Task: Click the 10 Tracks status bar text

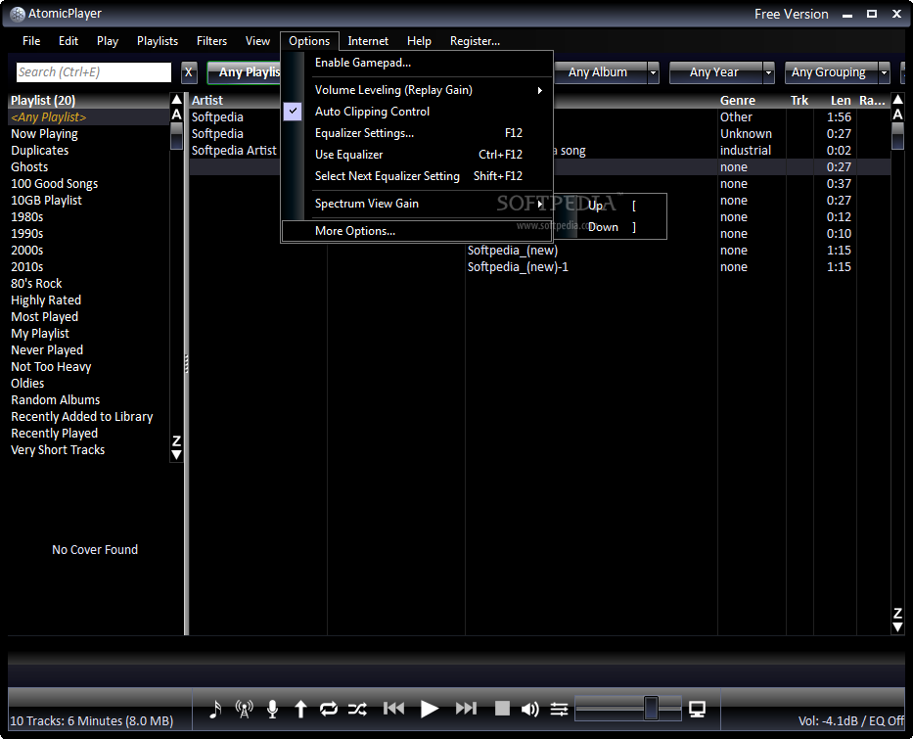Action: (x=92, y=721)
